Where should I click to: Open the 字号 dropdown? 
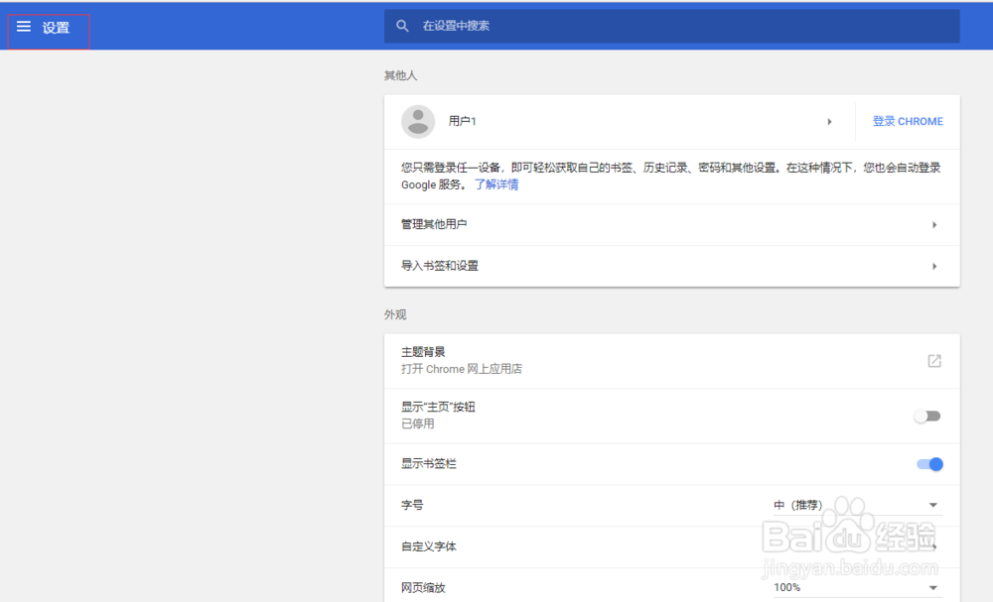pyautogui.click(x=857, y=505)
